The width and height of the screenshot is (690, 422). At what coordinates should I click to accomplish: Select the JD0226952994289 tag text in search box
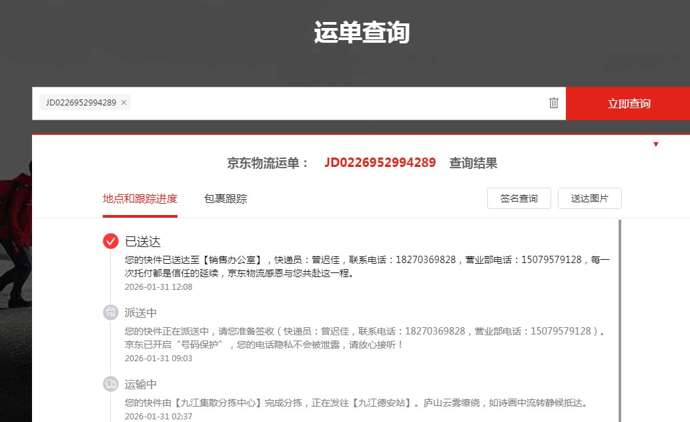(81, 103)
